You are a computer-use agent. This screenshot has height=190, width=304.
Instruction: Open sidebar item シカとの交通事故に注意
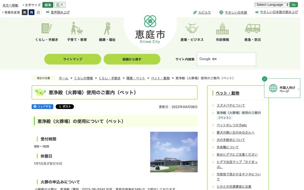point(234,187)
